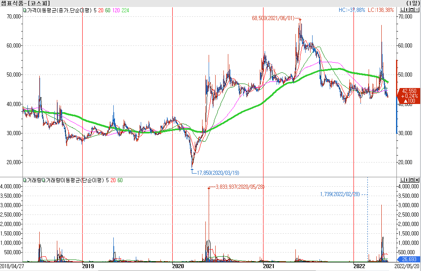
Task: Select the 224 period moving average
Action: tap(125, 11)
